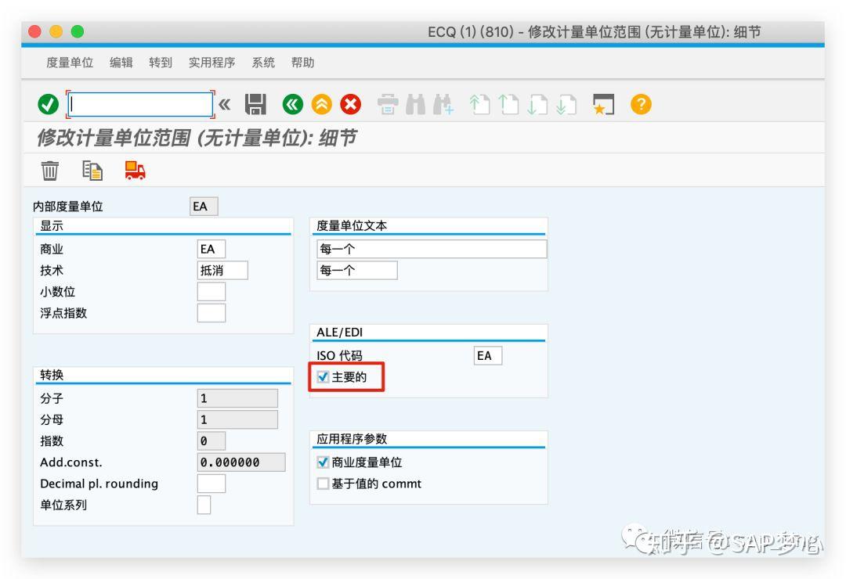Screen dimensions: 846x579
Task: Click the Create Shortcut star icon
Action: click(603, 104)
